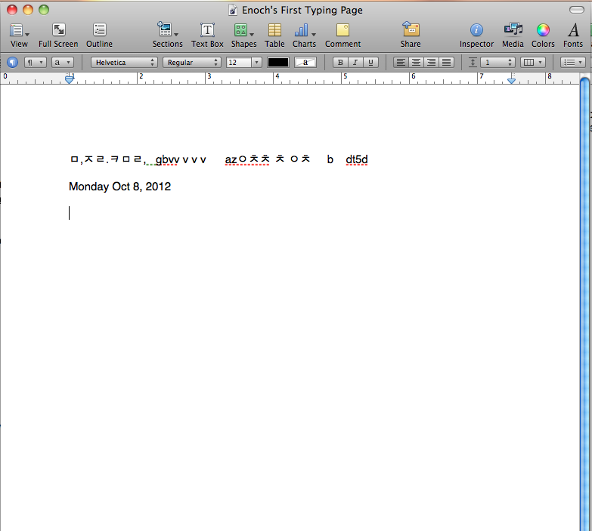Click the line spacing icon
This screenshot has width=592, height=531.
tap(473, 62)
